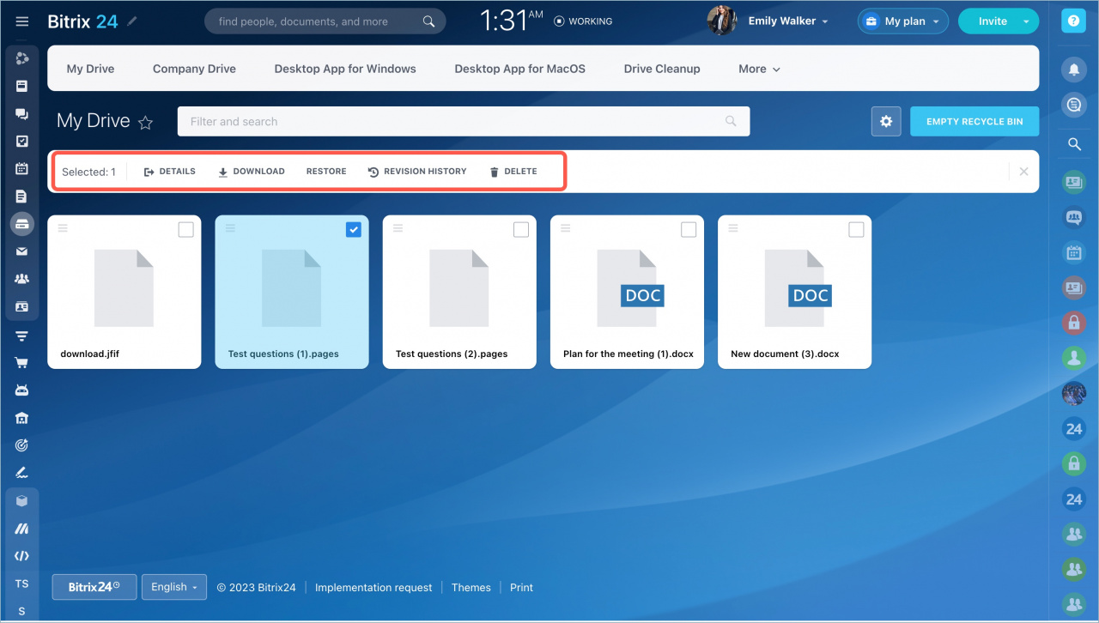
Task: Open the main hamburger menu
Action: click(22, 21)
